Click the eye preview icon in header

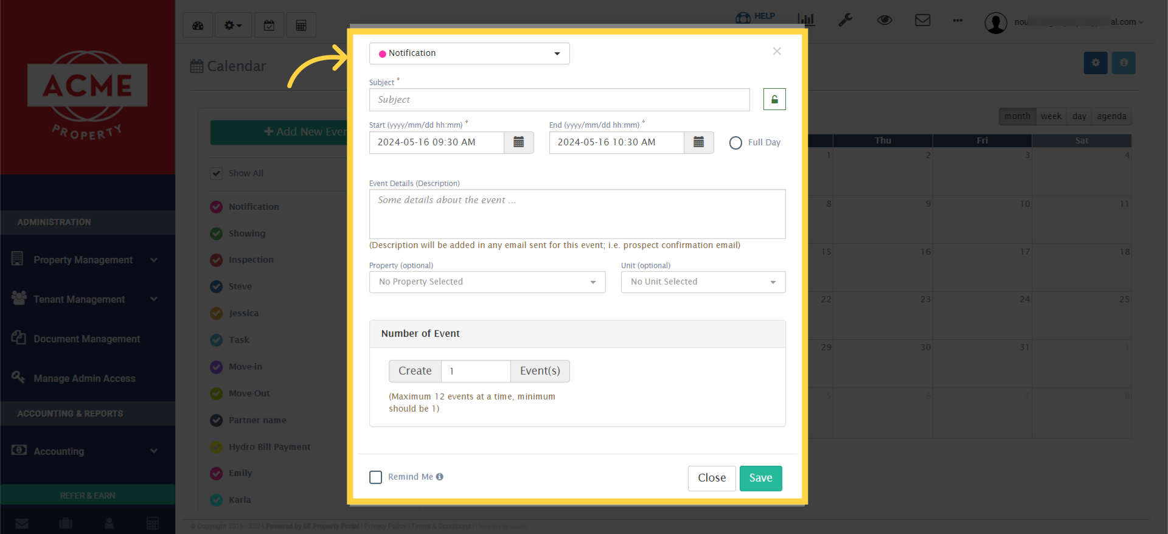click(885, 20)
